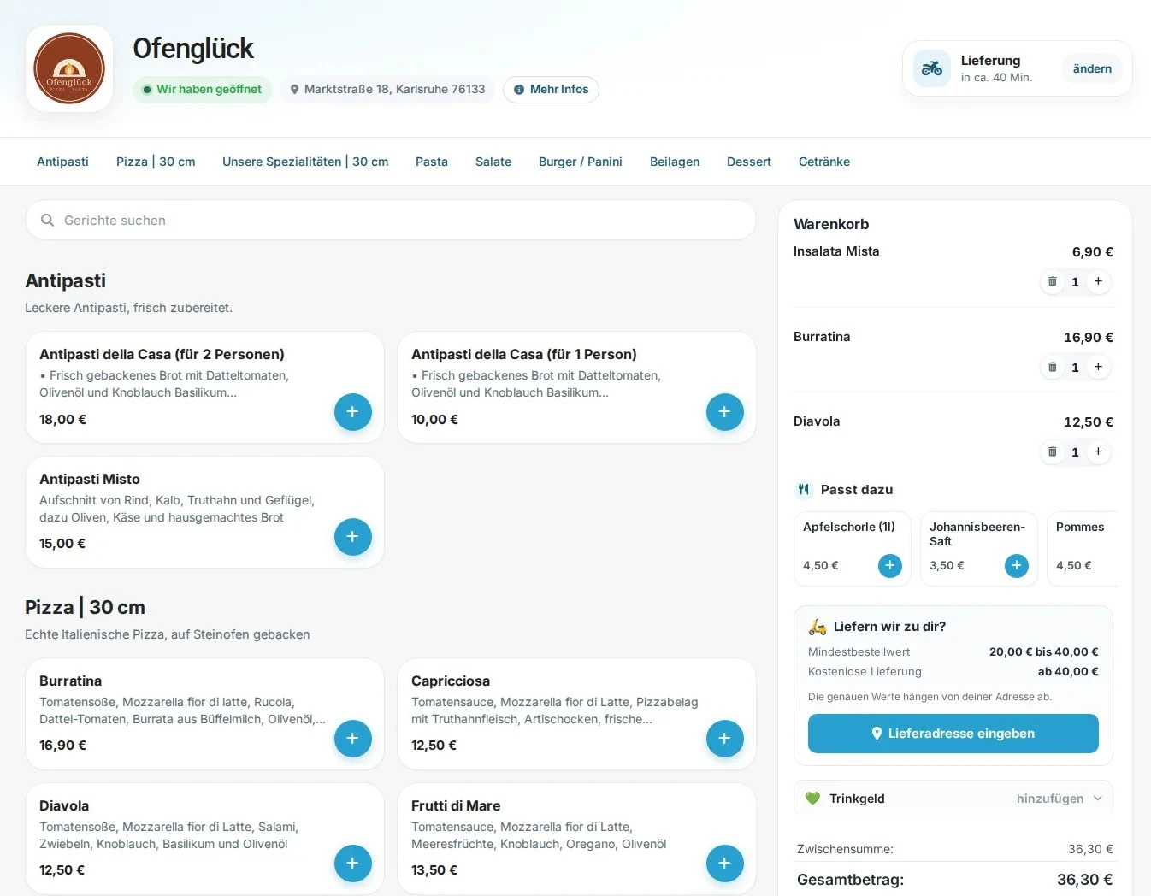The height and width of the screenshot is (896, 1151).
Task: Add Capricciosa pizza to cart
Action: pos(724,739)
